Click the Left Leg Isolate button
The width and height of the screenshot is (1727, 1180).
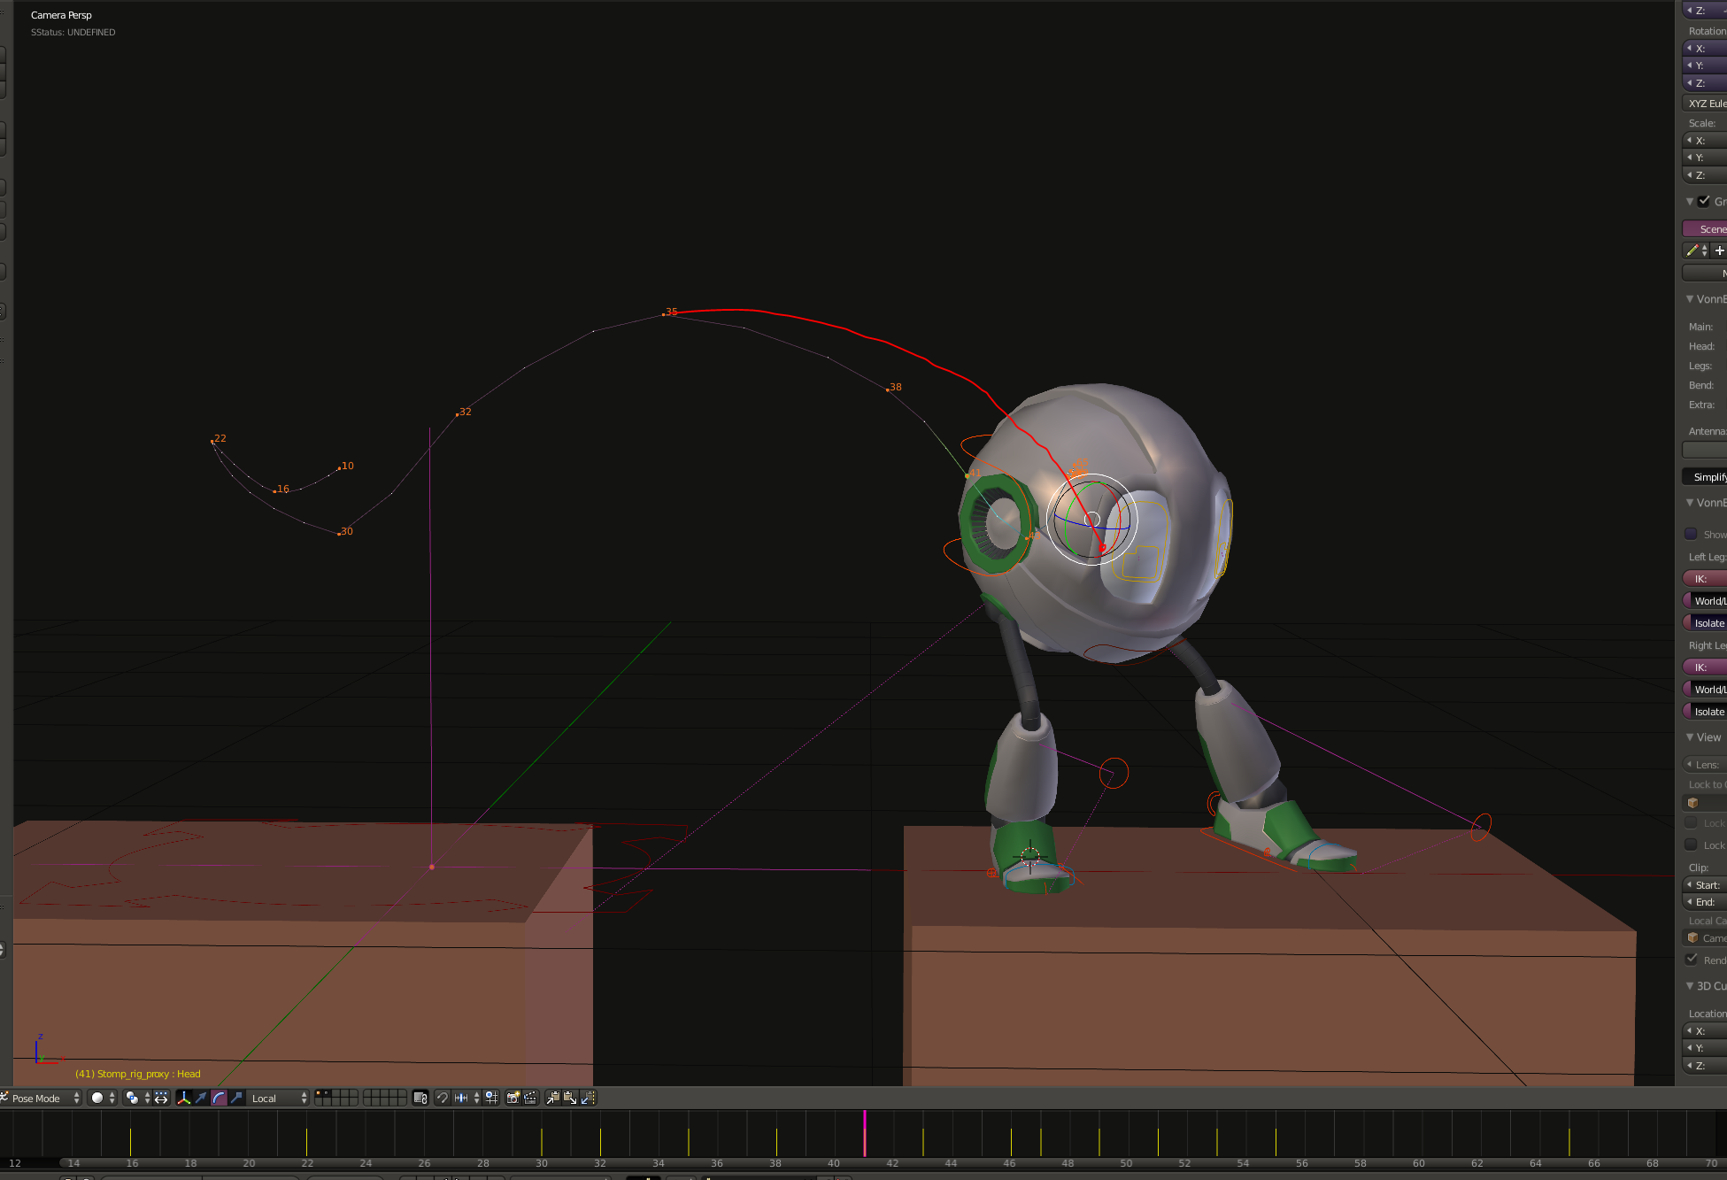point(1708,623)
